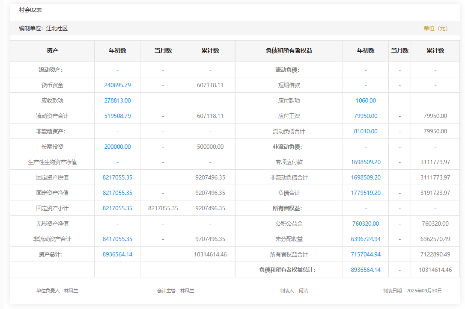Click 专项应付款 opening balance link
Image resolution: width=465 pixels, height=309 pixels.
[x=366, y=162]
